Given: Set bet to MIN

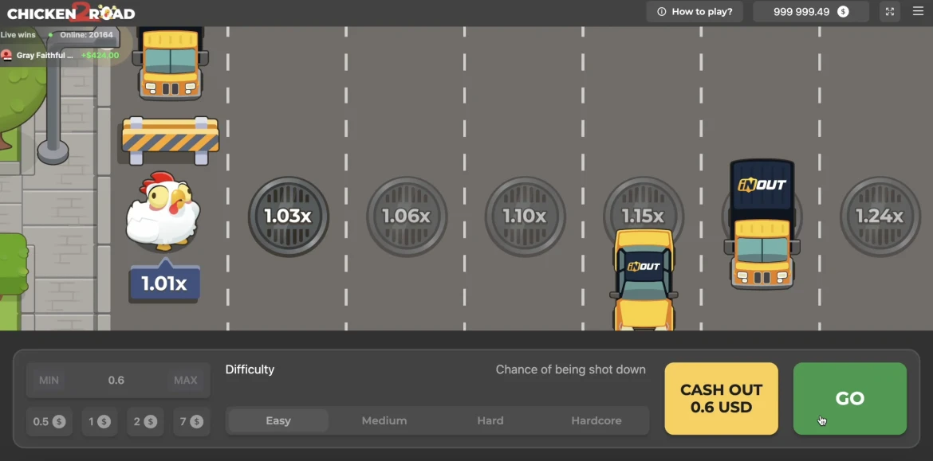Looking at the screenshot, I should pyautogui.click(x=49, y=381).
